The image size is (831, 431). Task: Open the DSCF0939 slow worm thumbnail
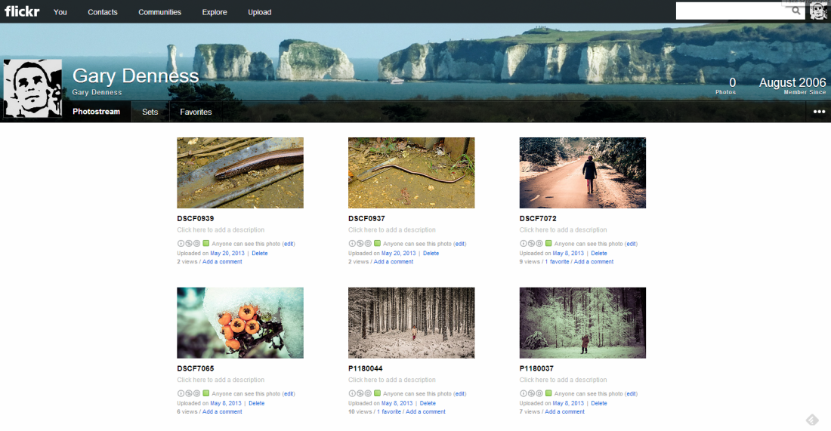coord(240,173)
